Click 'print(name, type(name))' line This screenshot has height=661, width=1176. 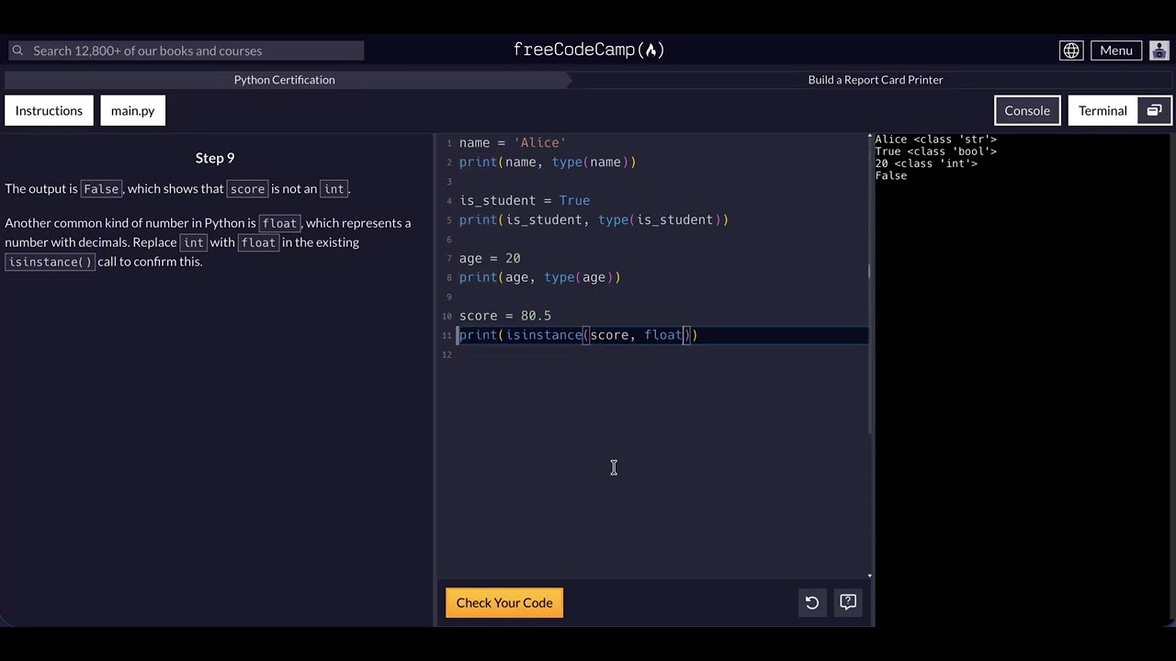click(x=548, y=162)
